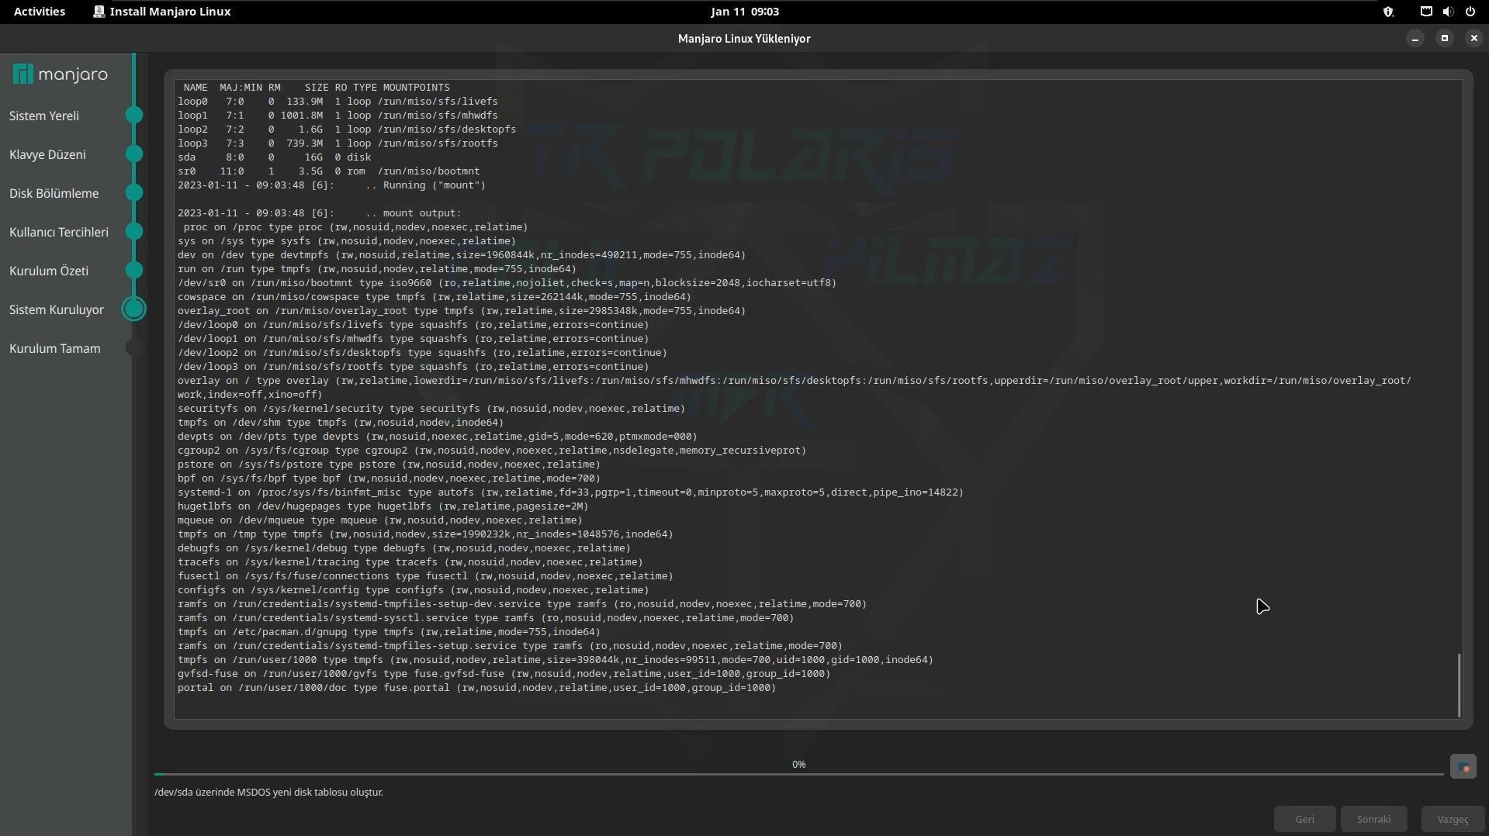
Task: Select the Kurulum Özeti step
Action: point(49,271)
